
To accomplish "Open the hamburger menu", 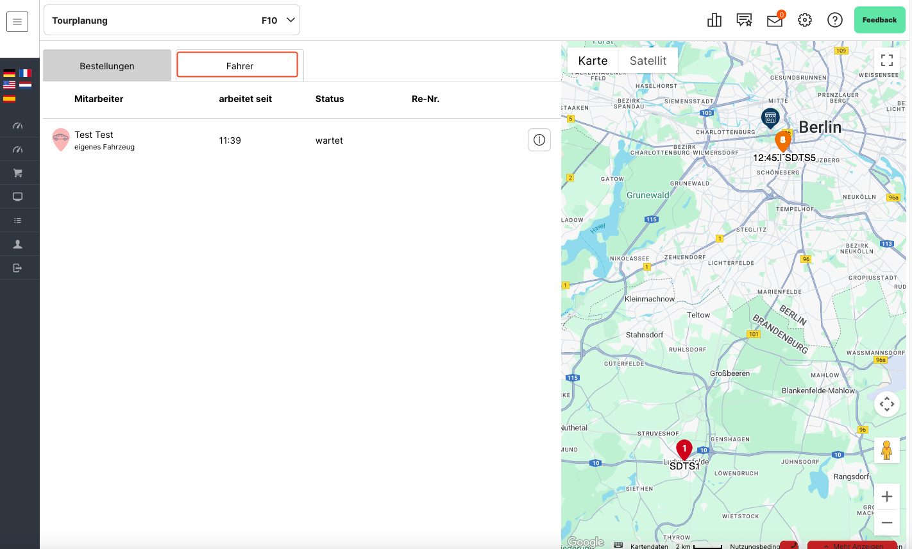I will click(17, 22).
